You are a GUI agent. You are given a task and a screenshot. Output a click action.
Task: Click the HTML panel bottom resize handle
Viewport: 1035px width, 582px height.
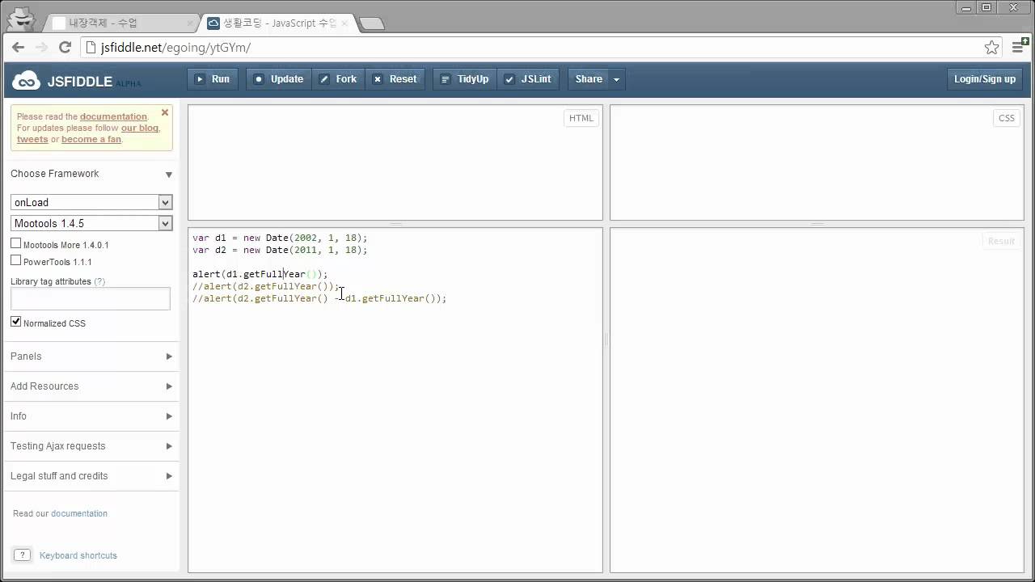click(x=396, y=224)
